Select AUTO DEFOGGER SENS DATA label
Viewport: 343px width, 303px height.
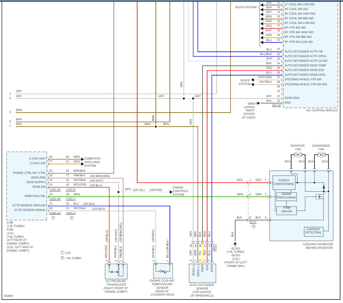[x=305, y=75]
